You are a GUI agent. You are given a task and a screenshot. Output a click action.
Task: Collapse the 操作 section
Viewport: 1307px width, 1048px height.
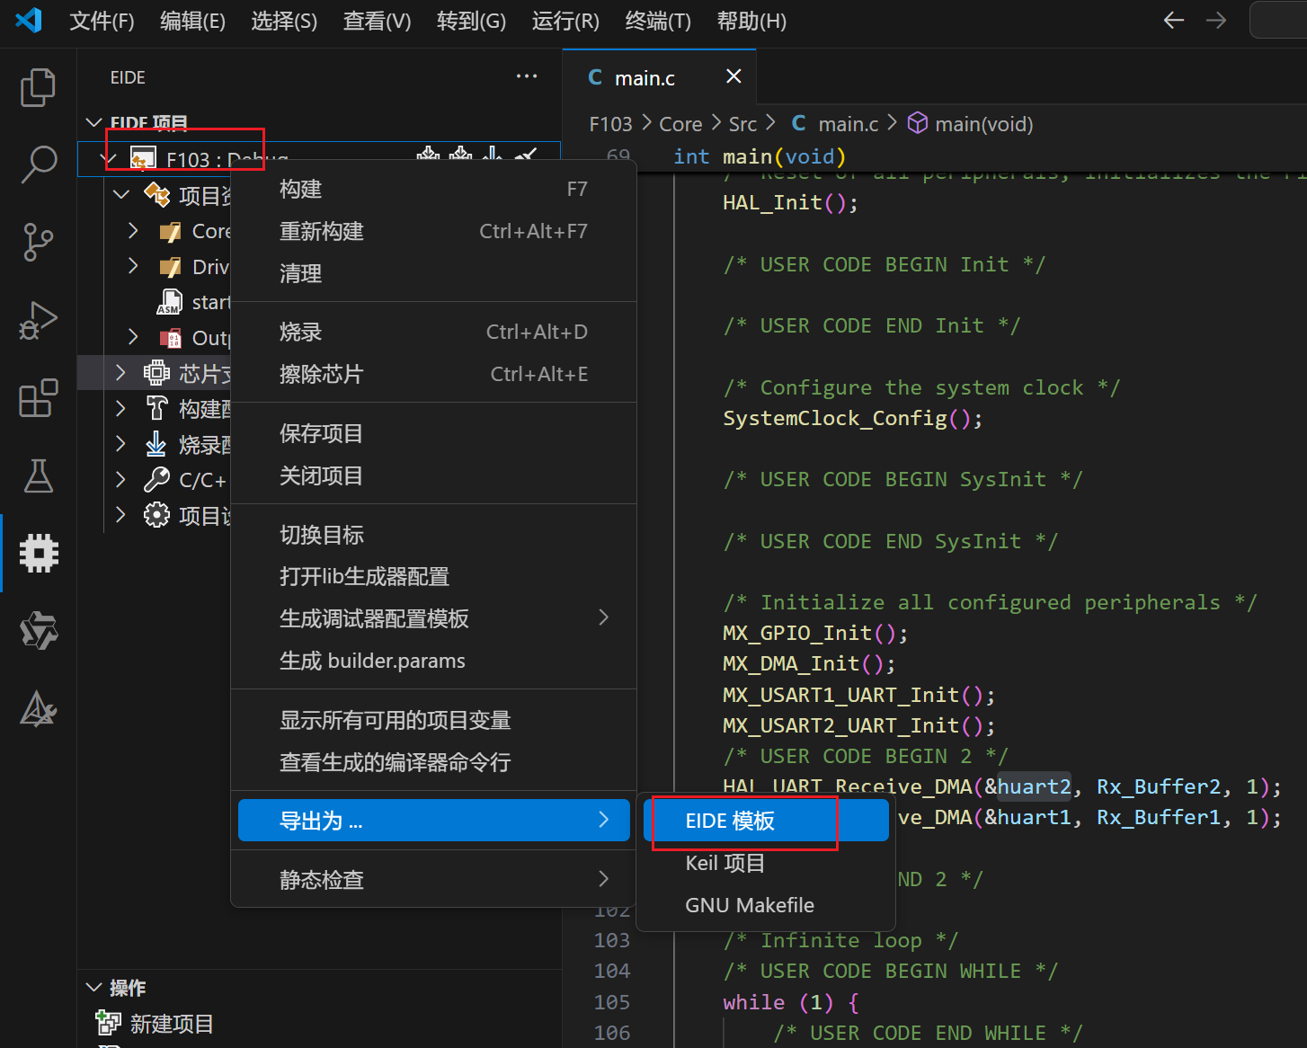93,987
